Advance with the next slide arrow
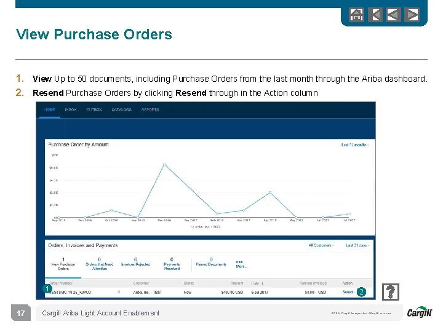The height and width of the screenshot is (332, 443). pos(412,15)
